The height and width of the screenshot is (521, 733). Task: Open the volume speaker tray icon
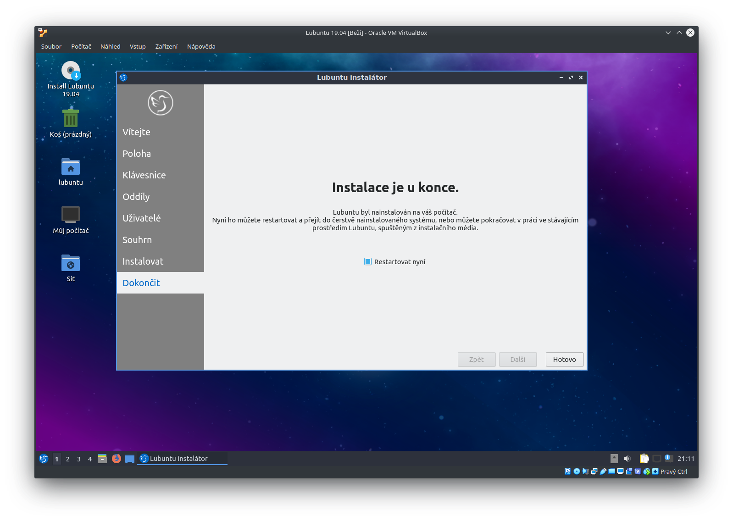(627, 459)
